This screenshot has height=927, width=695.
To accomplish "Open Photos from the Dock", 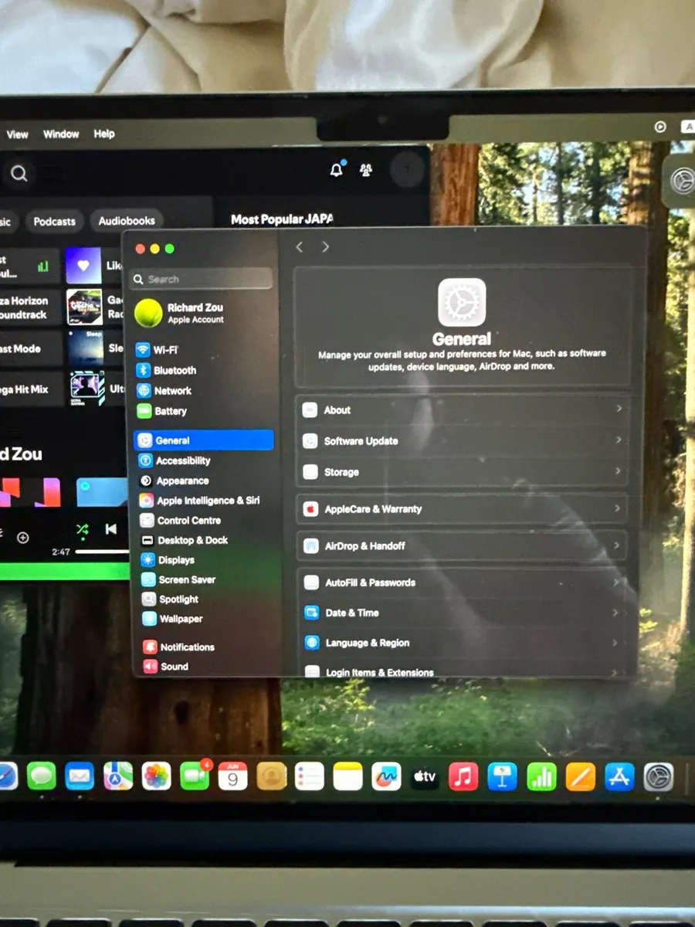I will click(x=157, y=776).
